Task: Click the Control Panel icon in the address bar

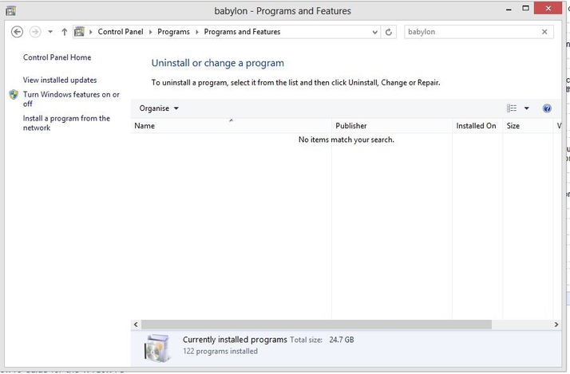Action: (x=79, y=32)
